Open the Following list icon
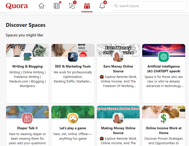 57,6
